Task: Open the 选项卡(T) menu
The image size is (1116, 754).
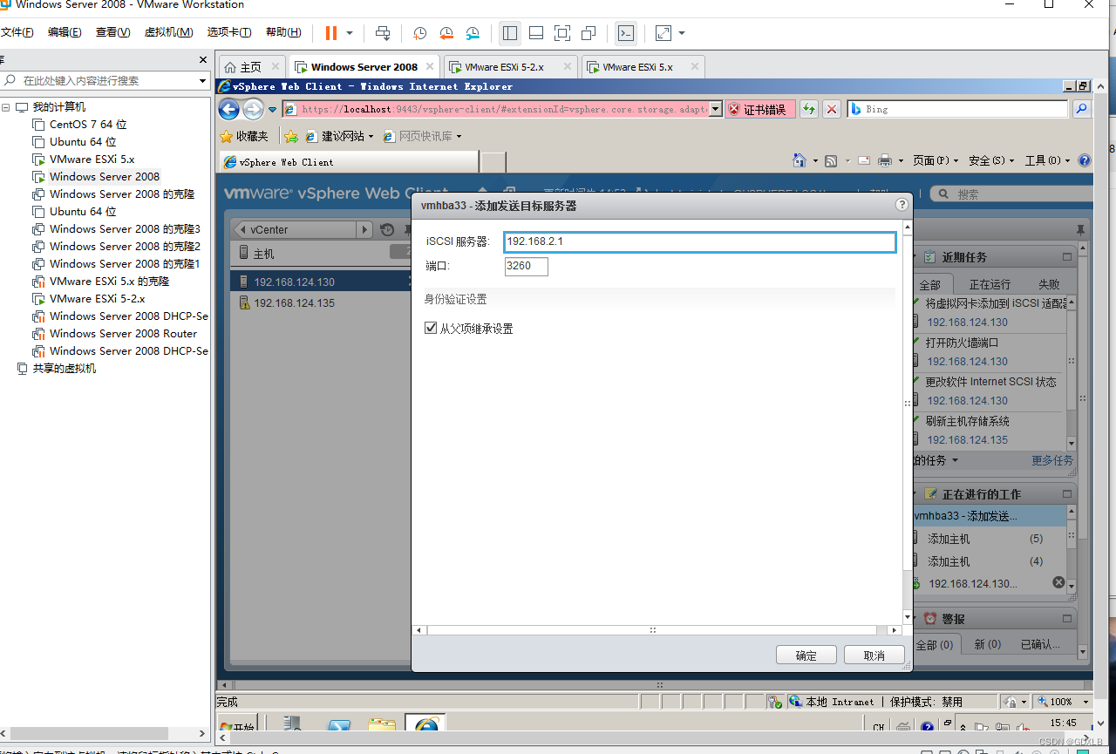Action: 229,32
